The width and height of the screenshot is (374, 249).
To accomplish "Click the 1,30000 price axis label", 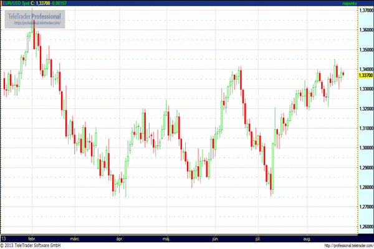I will coord(365,148).
